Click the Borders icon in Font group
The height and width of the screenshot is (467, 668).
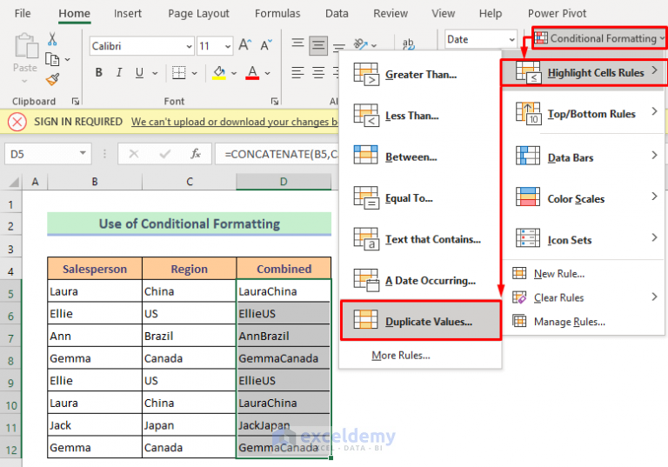[x=179, y=73]
